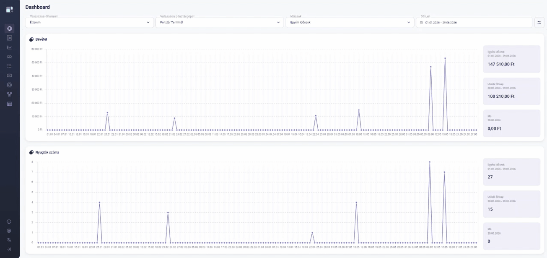
Task: Open the Pénztár Terminál dropdown
Action: 220,23
